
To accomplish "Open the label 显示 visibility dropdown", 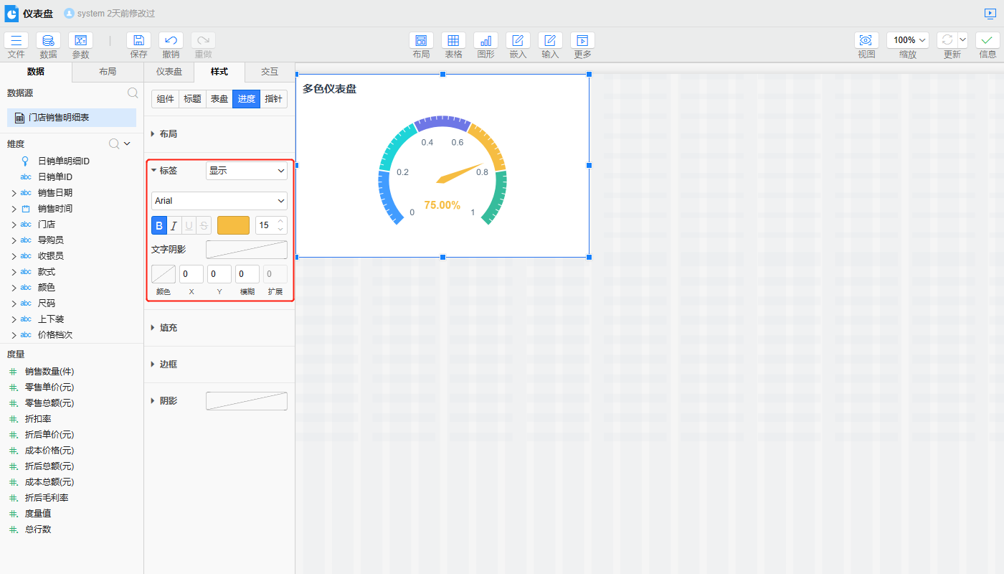I will point(246,171).
